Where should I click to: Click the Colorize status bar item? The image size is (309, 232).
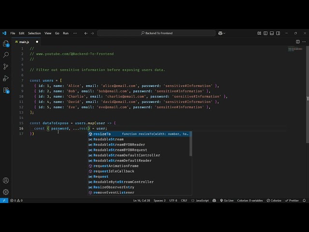(274, 201)
